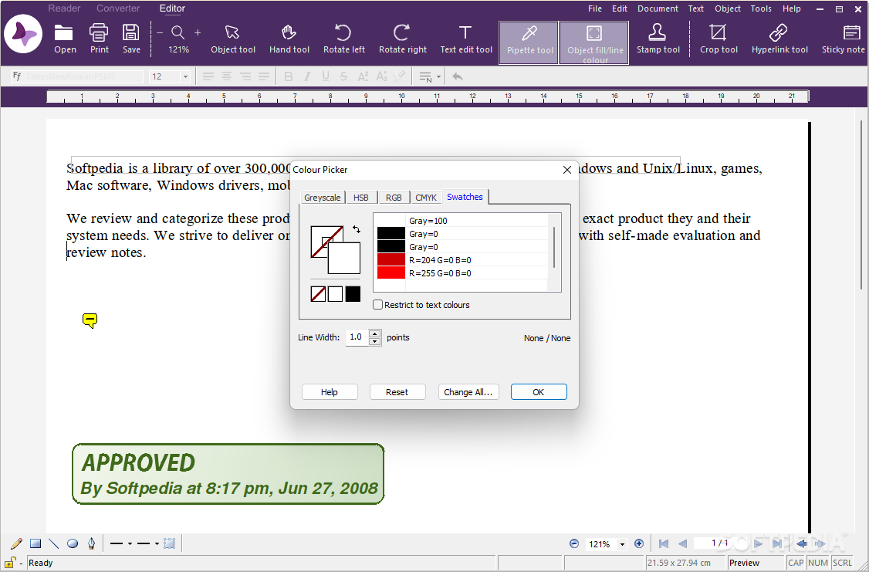This screenshot has width=869, height=572.
Task: Click the Reset button
Action: click(397, 392)
